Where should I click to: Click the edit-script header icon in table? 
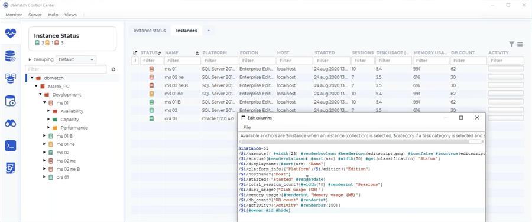coord(135,53)
